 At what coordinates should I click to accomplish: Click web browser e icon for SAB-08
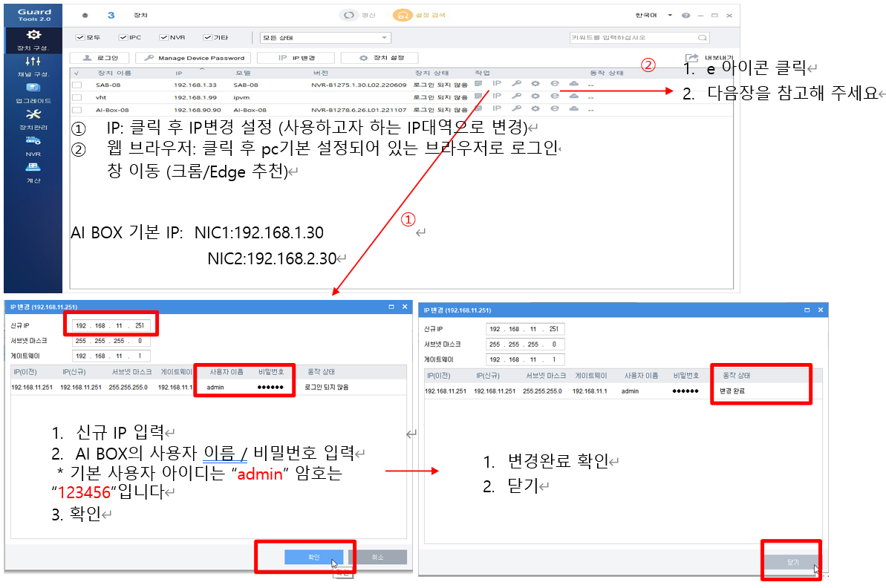click(554, 84)
